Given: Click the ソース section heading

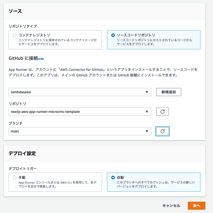Looking at the screenshot, I should point(15,11).
